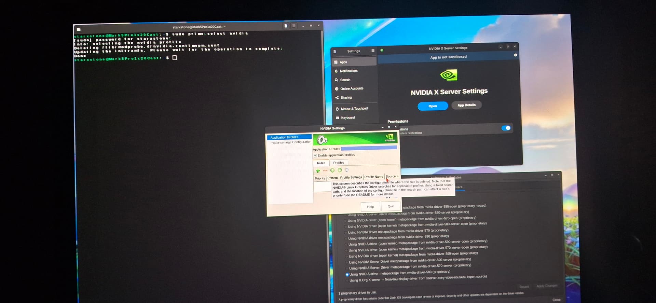
Task: Select nvidia-driver-590 (proprietary) metapackage option
Action: click(x=346, y=238)
